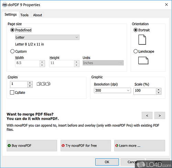
Task: Click the portrait page orientation icon
Action: coord(142,40)
